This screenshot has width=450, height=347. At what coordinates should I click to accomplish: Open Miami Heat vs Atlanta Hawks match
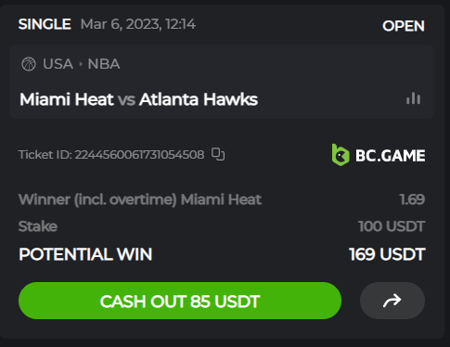(138, 99)
